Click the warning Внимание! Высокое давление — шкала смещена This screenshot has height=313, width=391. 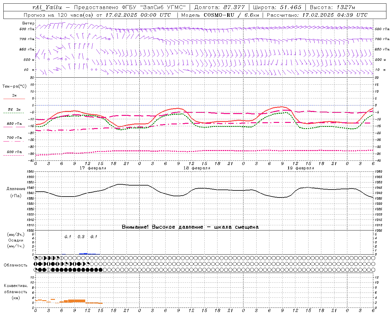click(190, 227)
